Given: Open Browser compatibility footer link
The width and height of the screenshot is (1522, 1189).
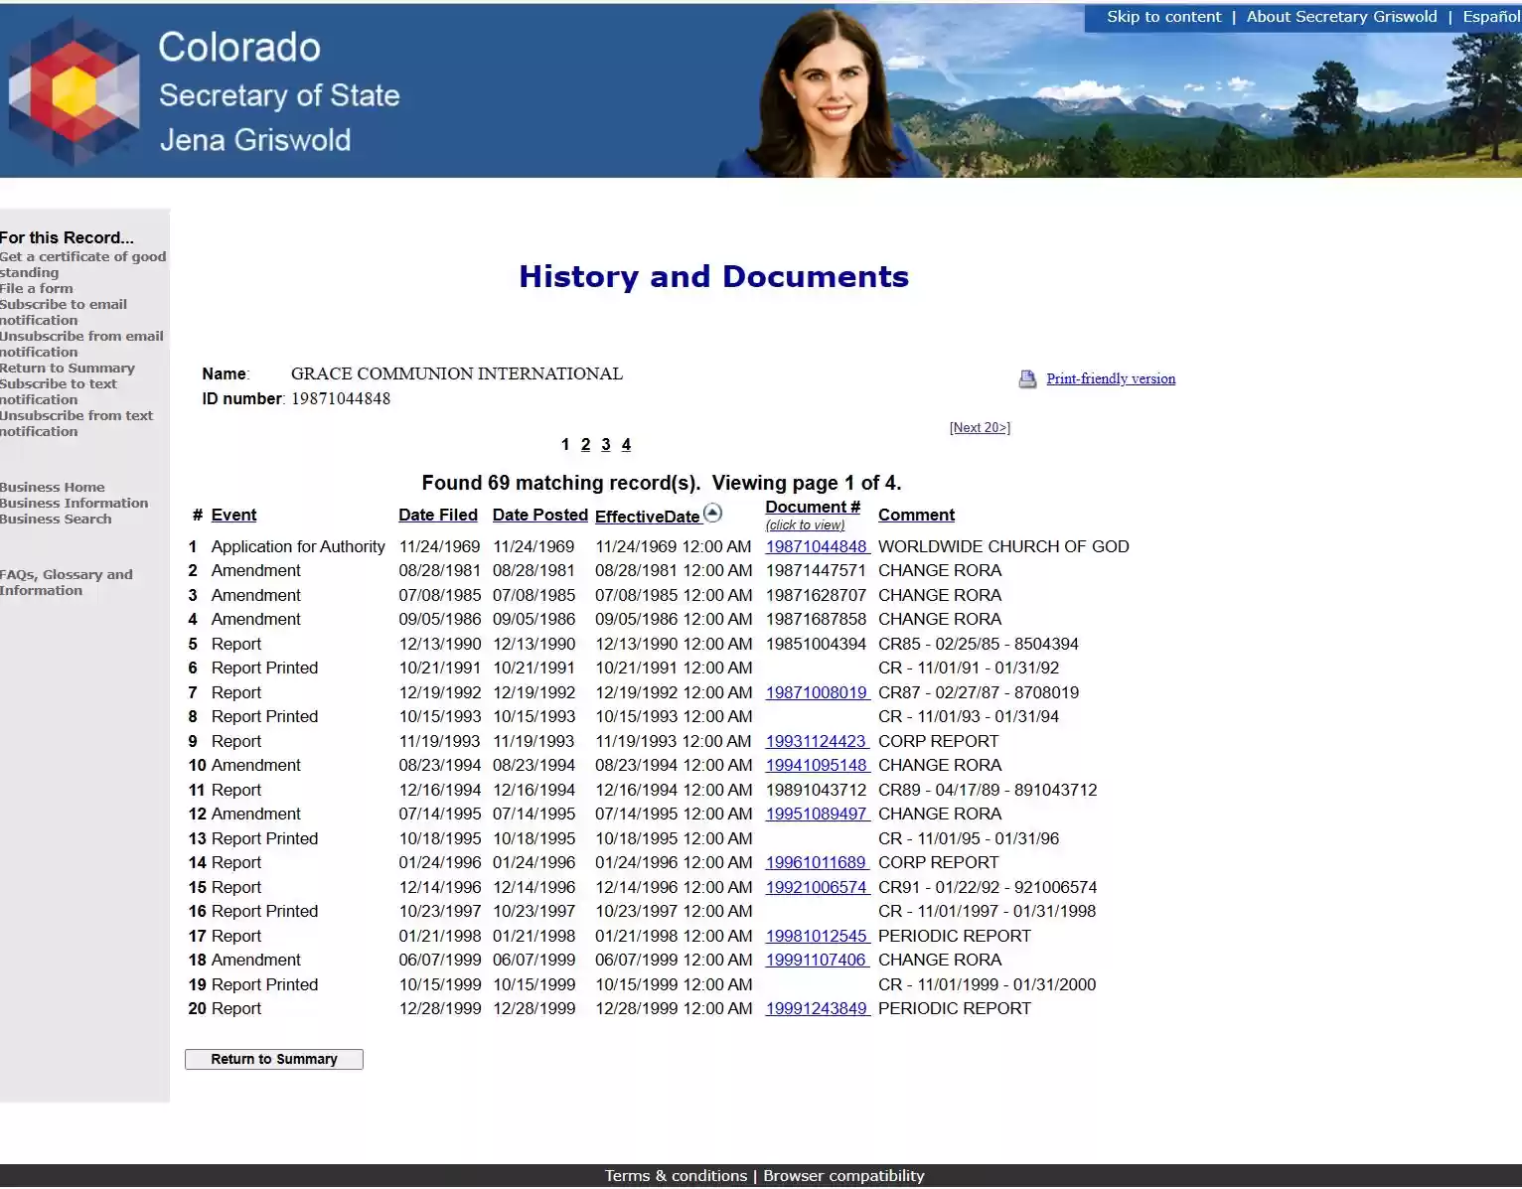Looking at the screenshot, I should (843, 1176).
